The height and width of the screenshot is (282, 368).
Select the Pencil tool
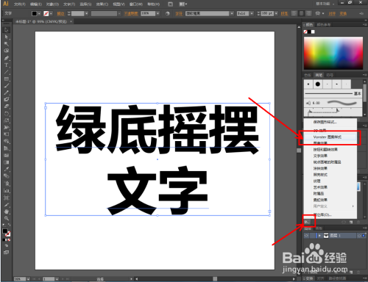click(7, 93)
